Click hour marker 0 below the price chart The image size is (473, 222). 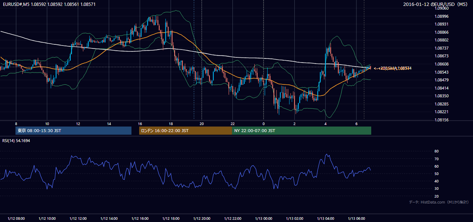(264, 124)
